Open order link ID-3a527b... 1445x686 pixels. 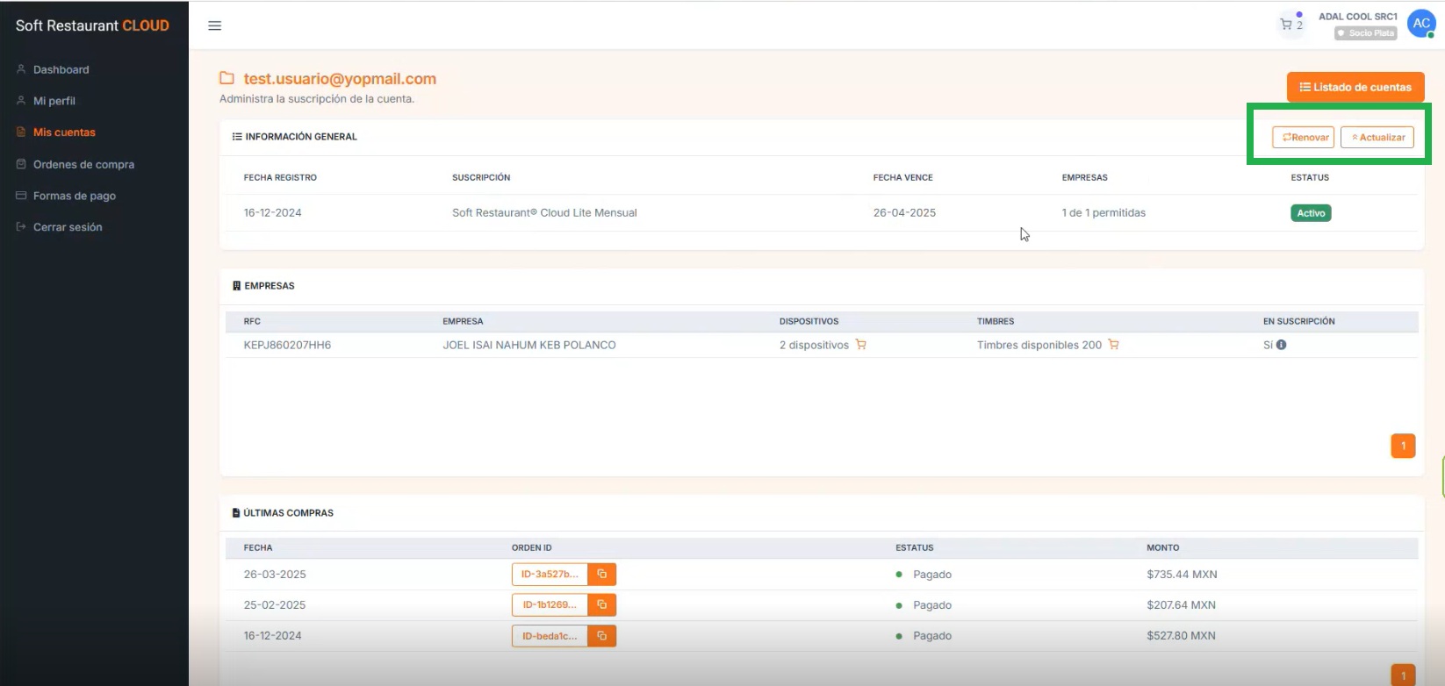(x=550, y=575)
